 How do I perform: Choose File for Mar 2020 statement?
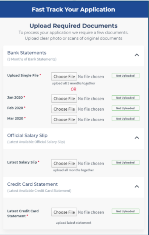click(x=64, y=119)
